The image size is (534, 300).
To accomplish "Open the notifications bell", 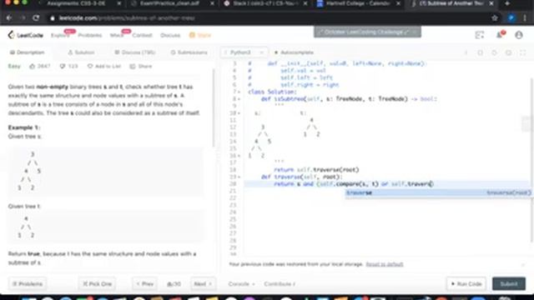I will coord(499,35).
